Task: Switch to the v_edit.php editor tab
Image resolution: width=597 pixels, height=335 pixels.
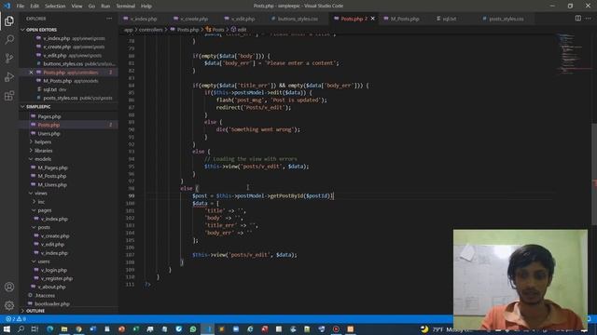Action: (243, 19)
